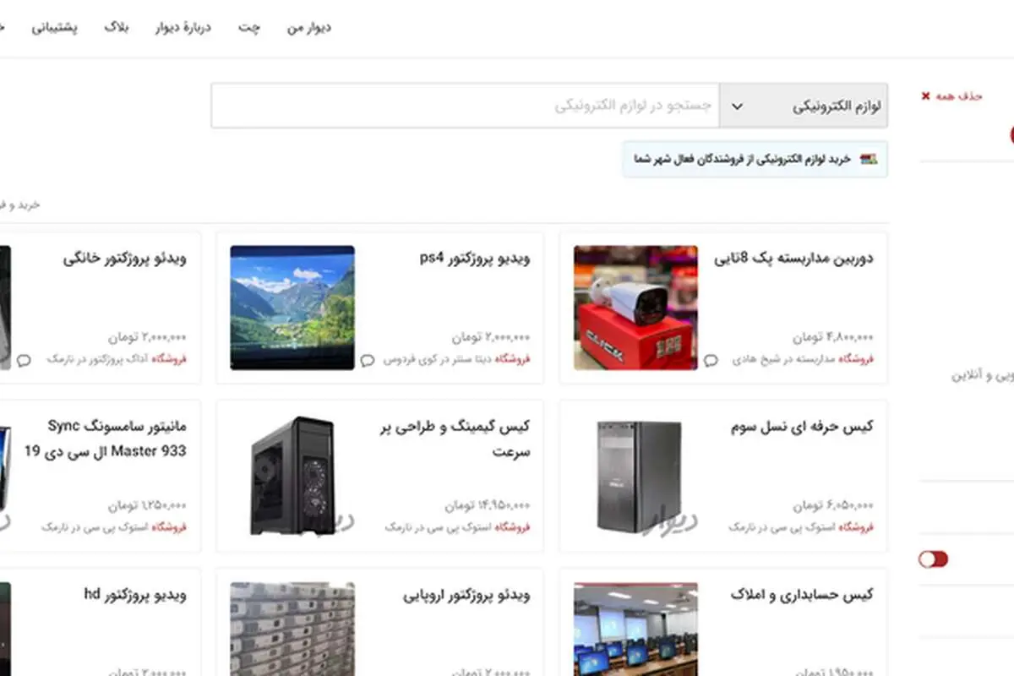Go to دربارهٔ دیوار page
Screen dimensions: 1014x676
click(x=183, y=28)
